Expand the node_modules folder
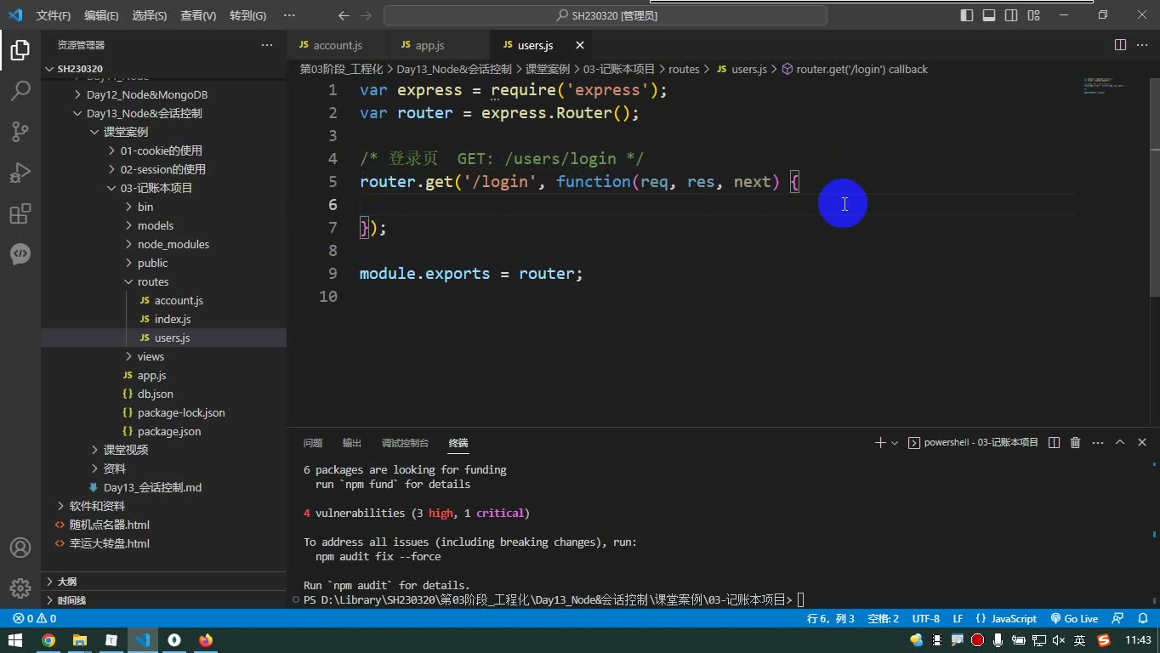Screen dimensions: 1160x653 (x=173, y=244)
